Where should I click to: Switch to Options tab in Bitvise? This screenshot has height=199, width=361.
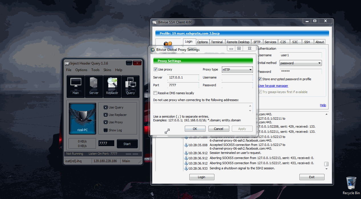(202, 42)
